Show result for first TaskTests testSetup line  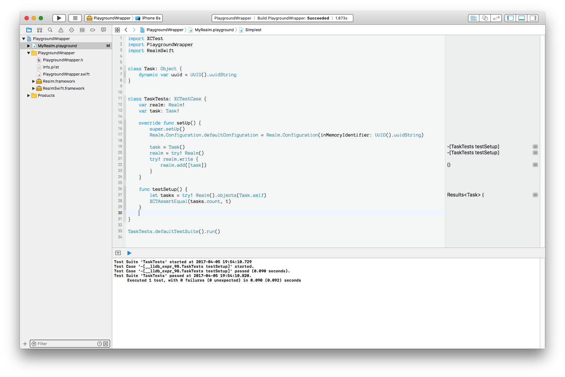click(535, 146)
